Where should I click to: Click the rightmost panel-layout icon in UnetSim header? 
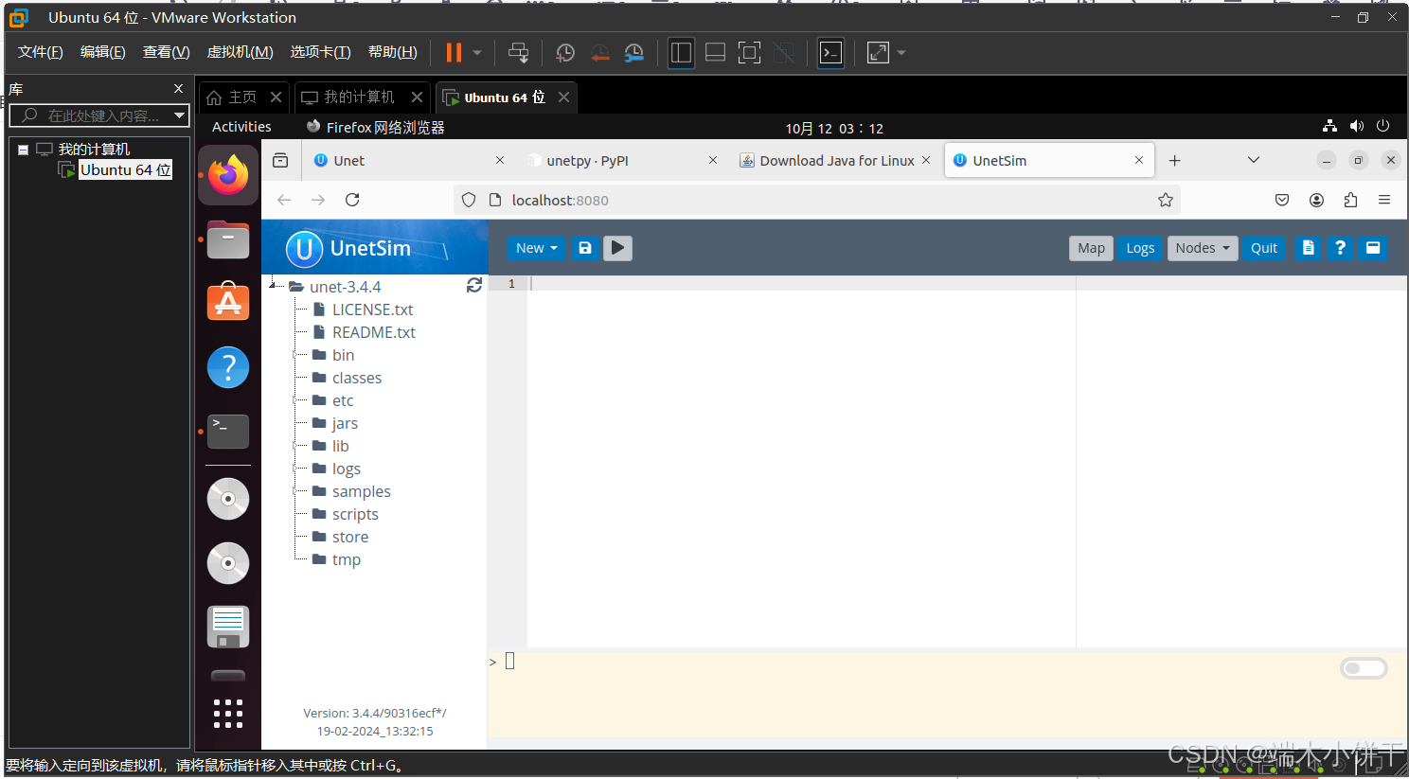1373,248
